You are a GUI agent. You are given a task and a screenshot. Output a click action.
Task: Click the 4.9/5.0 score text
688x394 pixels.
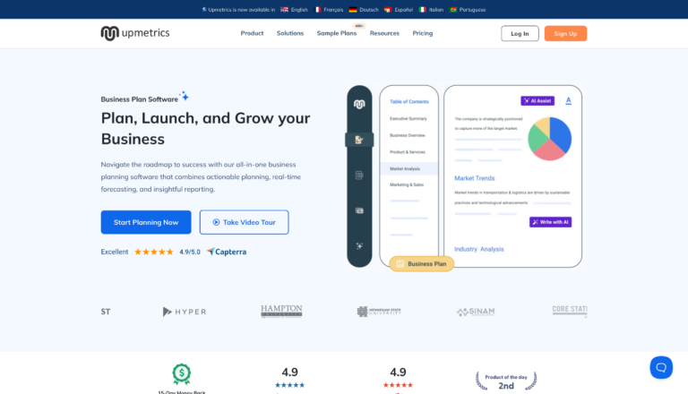coord(190,252)
